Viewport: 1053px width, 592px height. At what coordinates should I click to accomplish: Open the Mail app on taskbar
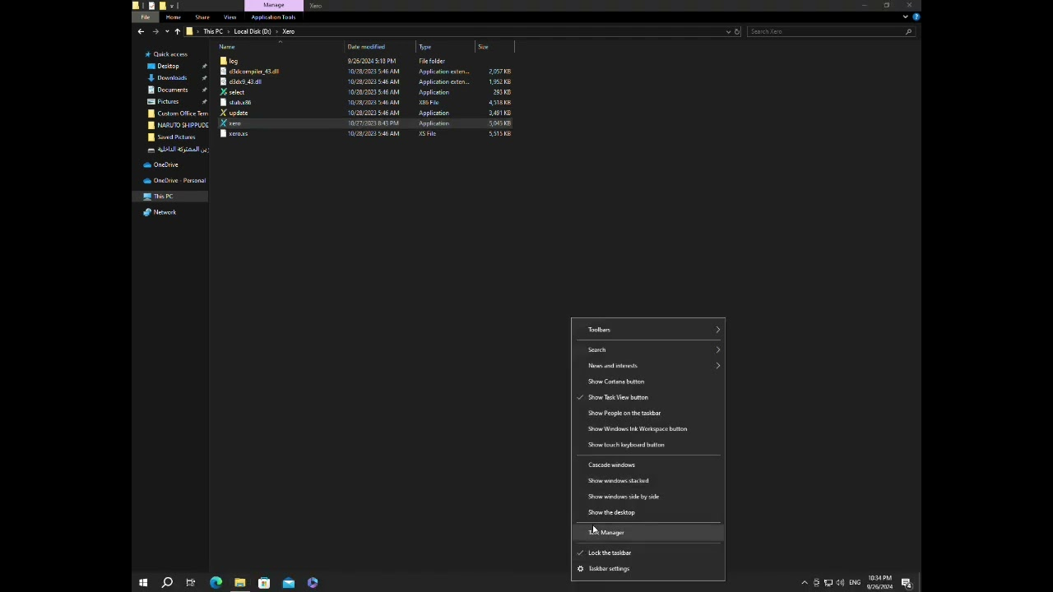click(x=288, y=583)
